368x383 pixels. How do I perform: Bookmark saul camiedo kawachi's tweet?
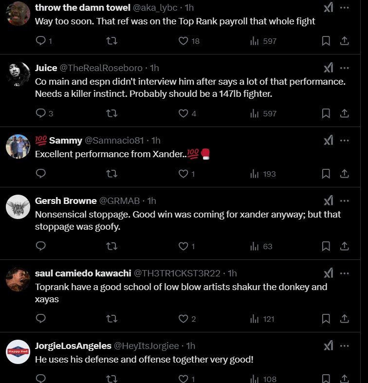click(x=326, y=319)
